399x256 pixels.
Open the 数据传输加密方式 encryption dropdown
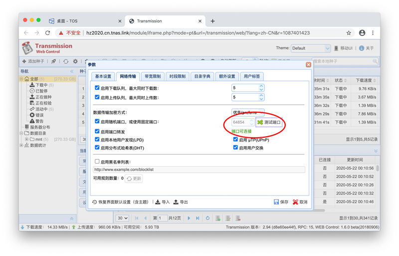[248, 112]
